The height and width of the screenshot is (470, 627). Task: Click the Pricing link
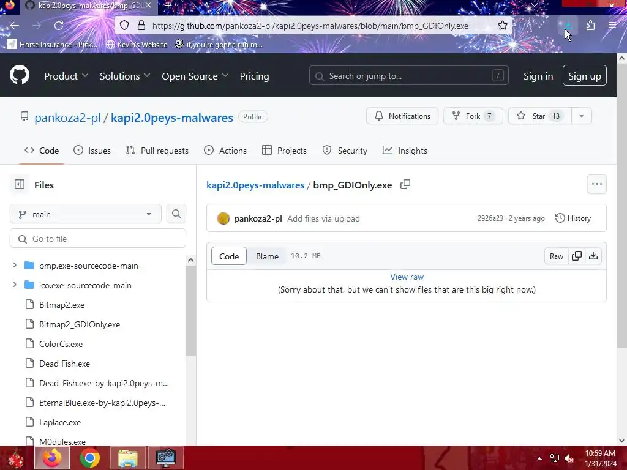tap(254, 76)
